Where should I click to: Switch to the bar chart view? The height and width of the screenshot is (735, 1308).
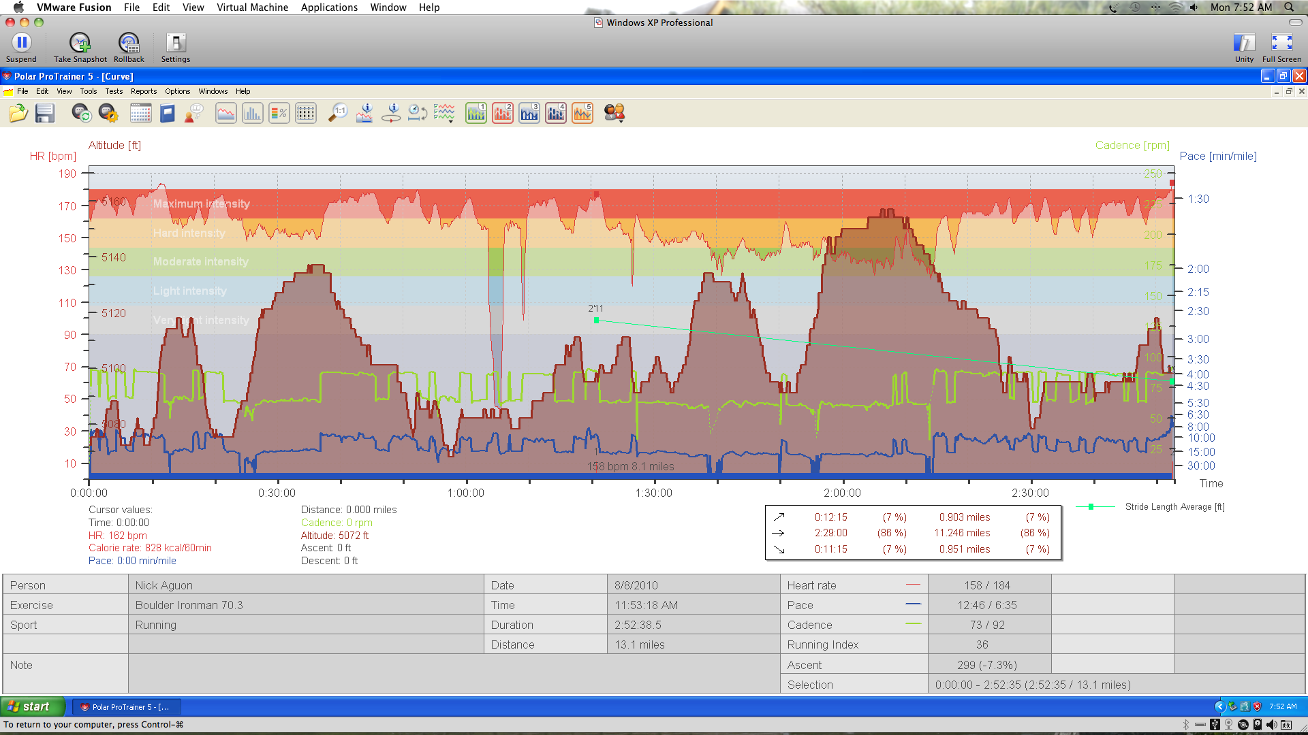point(252,113)
